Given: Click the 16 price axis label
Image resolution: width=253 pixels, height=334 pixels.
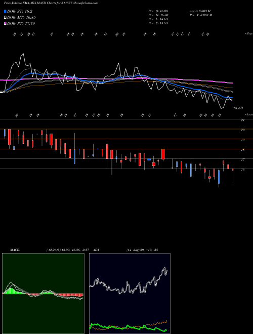Looking at the screenshot, I should [x=242, y=170].
